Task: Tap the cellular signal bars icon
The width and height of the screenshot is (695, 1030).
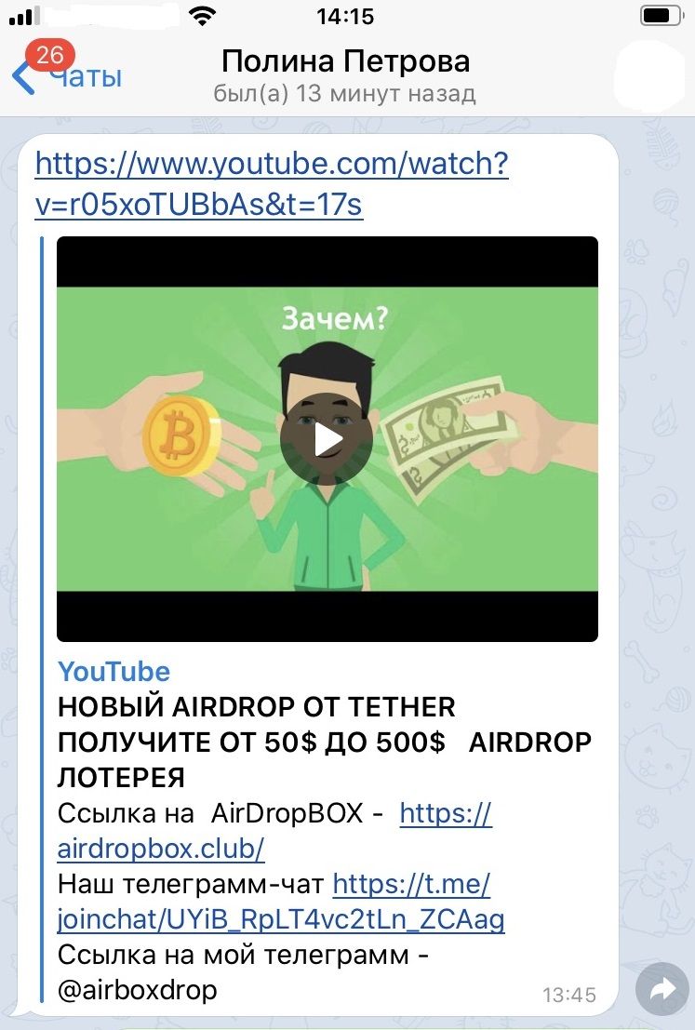Action: [x=24, y=17]
